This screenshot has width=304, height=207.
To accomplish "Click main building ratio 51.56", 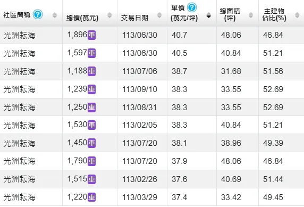I will (273, 71).
